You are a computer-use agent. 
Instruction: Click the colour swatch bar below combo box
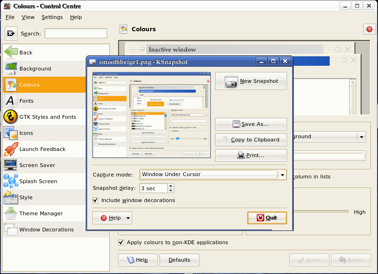329,156
